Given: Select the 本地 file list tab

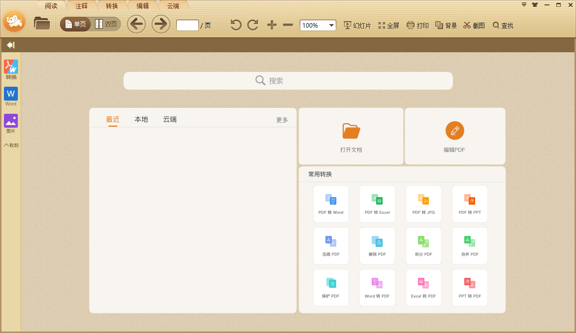Looking at the screenshot, I should (141, 119).
